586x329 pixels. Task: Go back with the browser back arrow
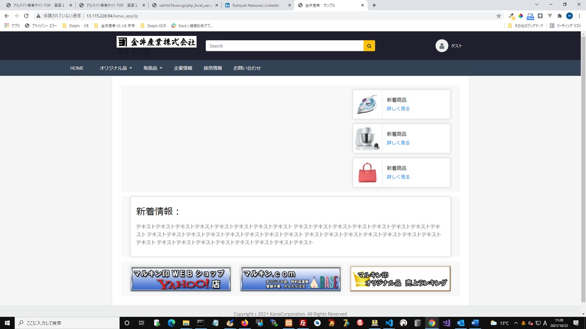(7, 16)
